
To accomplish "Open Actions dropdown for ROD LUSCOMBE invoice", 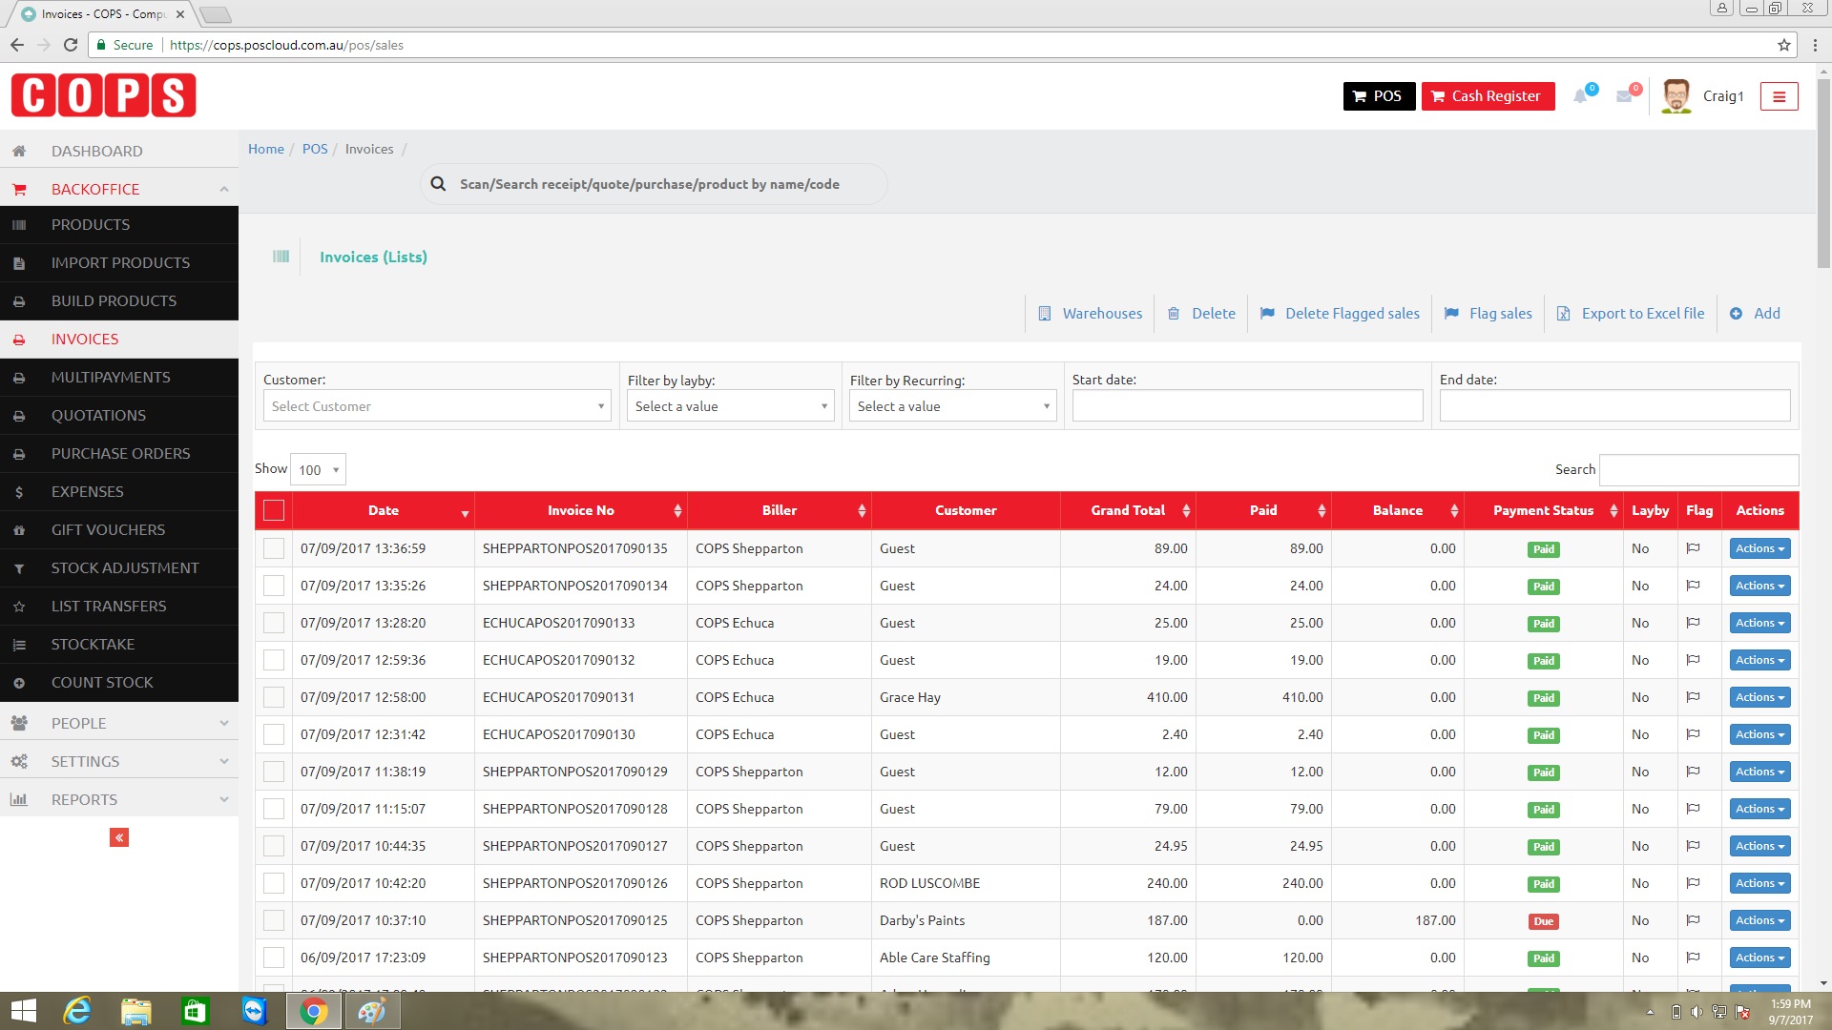I will [x=1759, y=883].
